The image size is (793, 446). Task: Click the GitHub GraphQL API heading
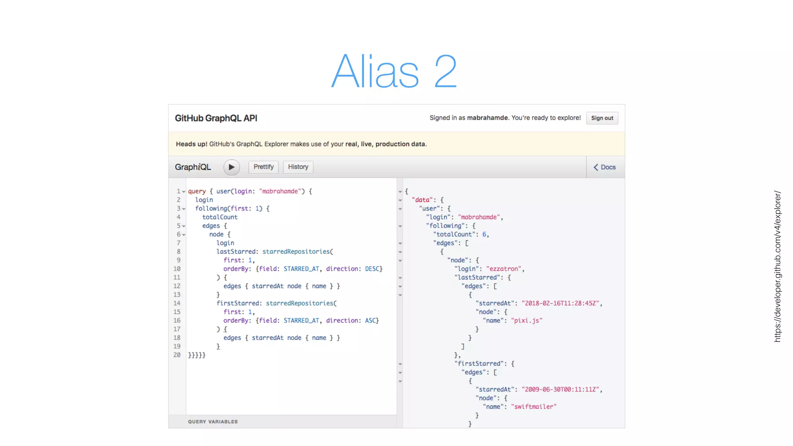click(216, 118)
